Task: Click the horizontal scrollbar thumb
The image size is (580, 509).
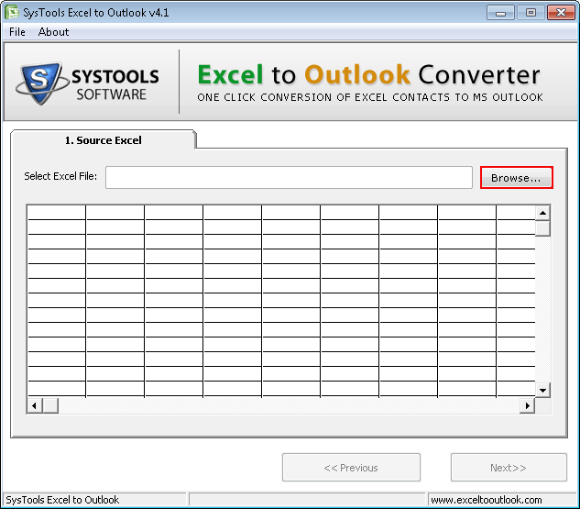Action: tap(50, 405)
